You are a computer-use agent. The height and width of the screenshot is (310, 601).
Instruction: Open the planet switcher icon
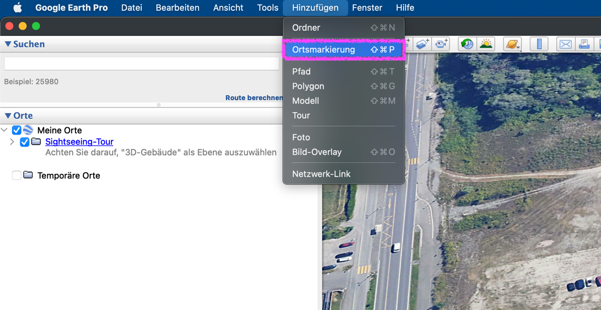coord(512,44)
